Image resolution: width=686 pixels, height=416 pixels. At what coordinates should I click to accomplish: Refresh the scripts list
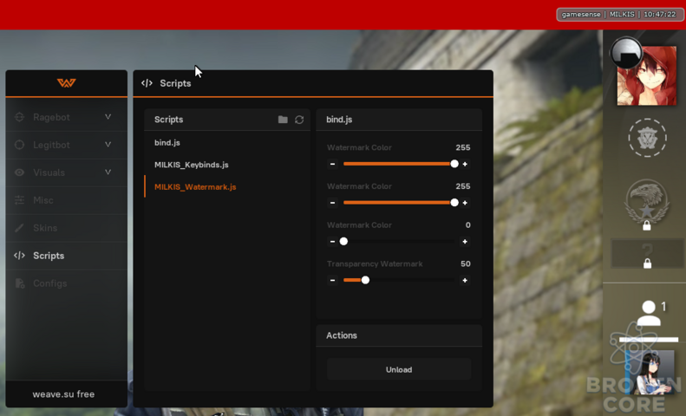299,120
